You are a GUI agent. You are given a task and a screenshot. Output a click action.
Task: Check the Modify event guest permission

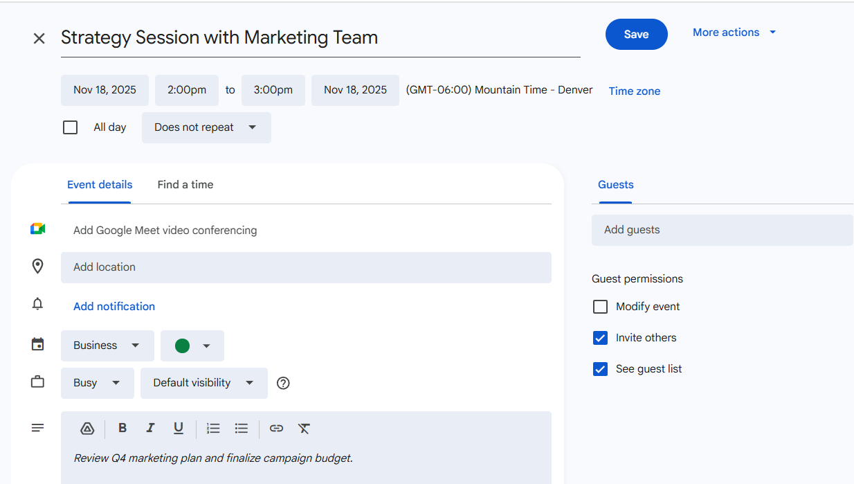pyautogui.click(x=600, y=307)
